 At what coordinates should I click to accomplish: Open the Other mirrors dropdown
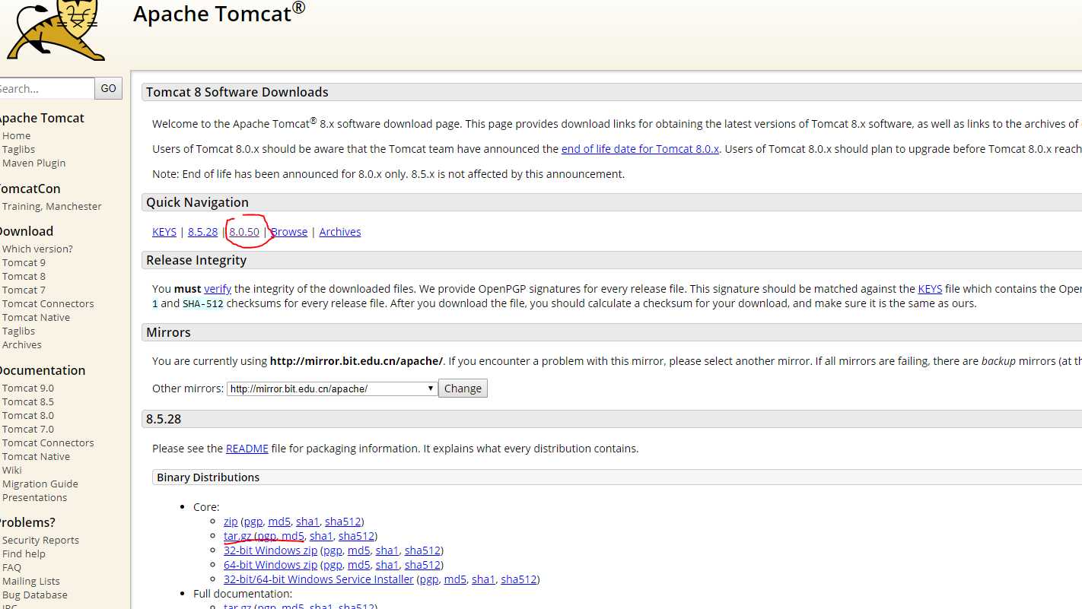[332, 389]
